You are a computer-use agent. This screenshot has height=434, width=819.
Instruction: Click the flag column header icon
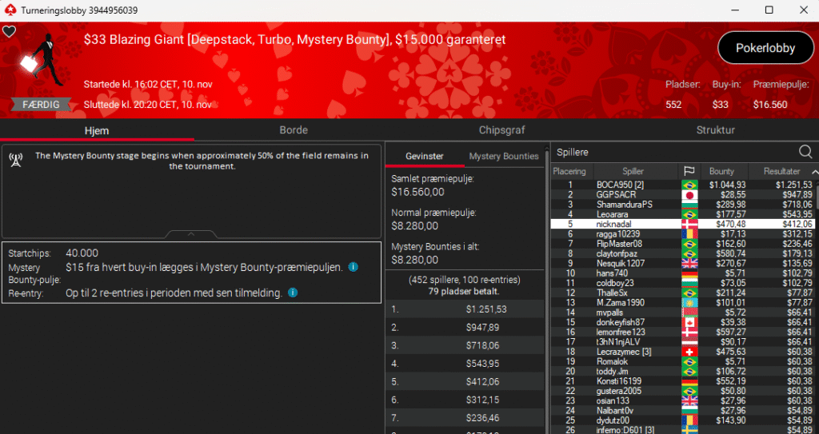(x=689, y=171)
